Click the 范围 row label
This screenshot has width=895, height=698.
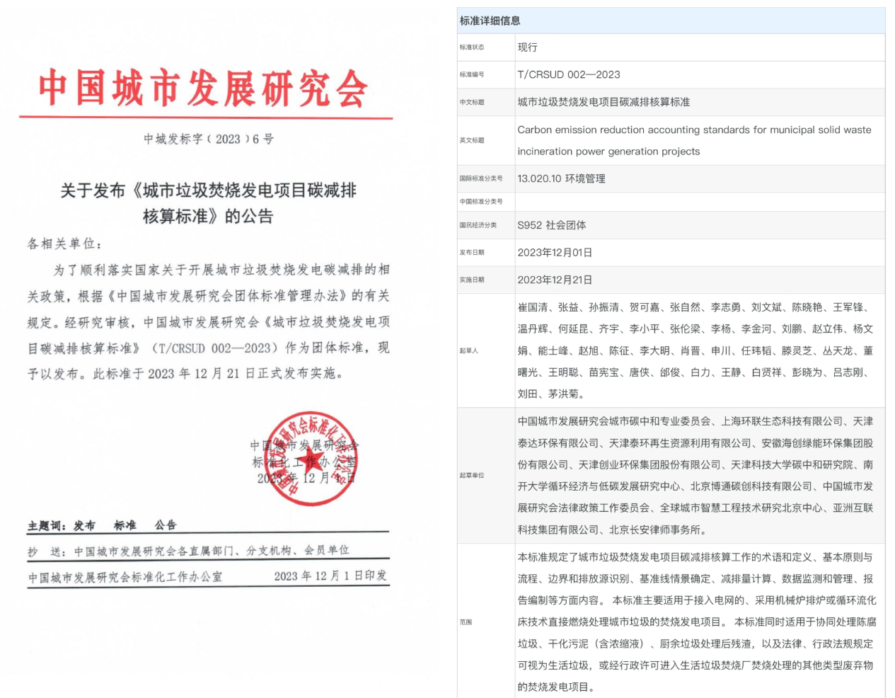(x=466, y=622)
